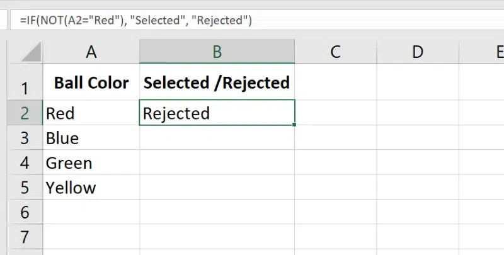Select the cell containing "Yellow"
Screen dimensions: 504x255
pyautogui.click(x=91, y=188)
